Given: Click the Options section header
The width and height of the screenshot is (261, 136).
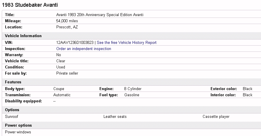Looking at the screenshot, I should pyautogui.click(x=12, y=110).
